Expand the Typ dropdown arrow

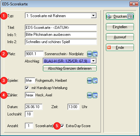[94, 16]
